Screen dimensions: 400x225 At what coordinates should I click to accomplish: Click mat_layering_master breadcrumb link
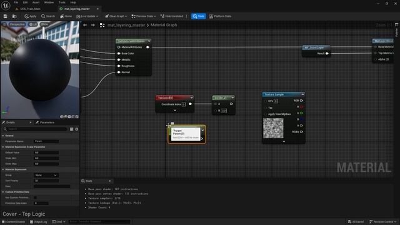[x=126, y=25]
